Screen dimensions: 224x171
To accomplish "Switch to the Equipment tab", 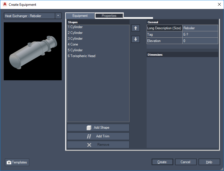I will click(80, 16).
